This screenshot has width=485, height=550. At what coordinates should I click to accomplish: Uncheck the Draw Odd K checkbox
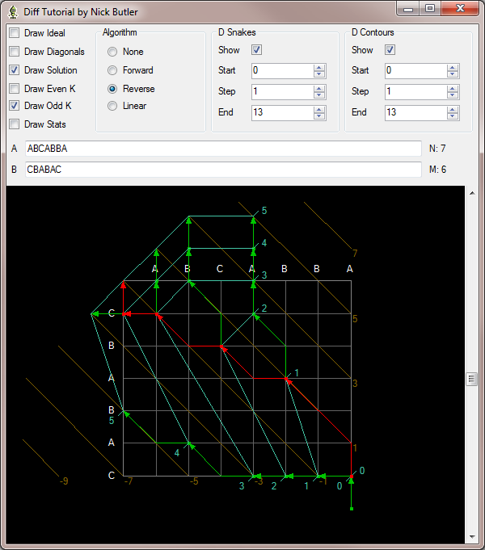coord(15,106)
